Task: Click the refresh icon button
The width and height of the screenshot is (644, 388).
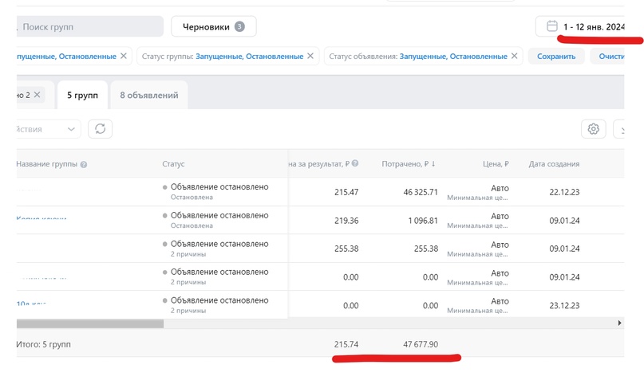Action: 100,129
